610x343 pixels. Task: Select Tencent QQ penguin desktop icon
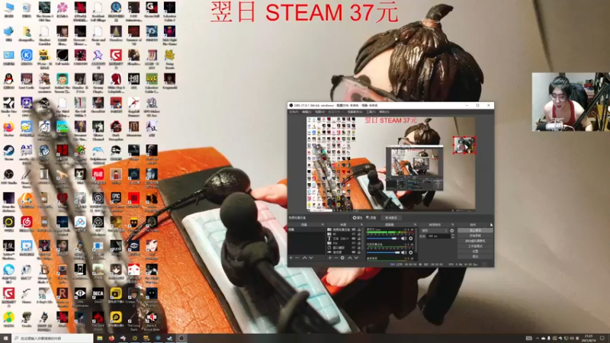click(8, 81)
